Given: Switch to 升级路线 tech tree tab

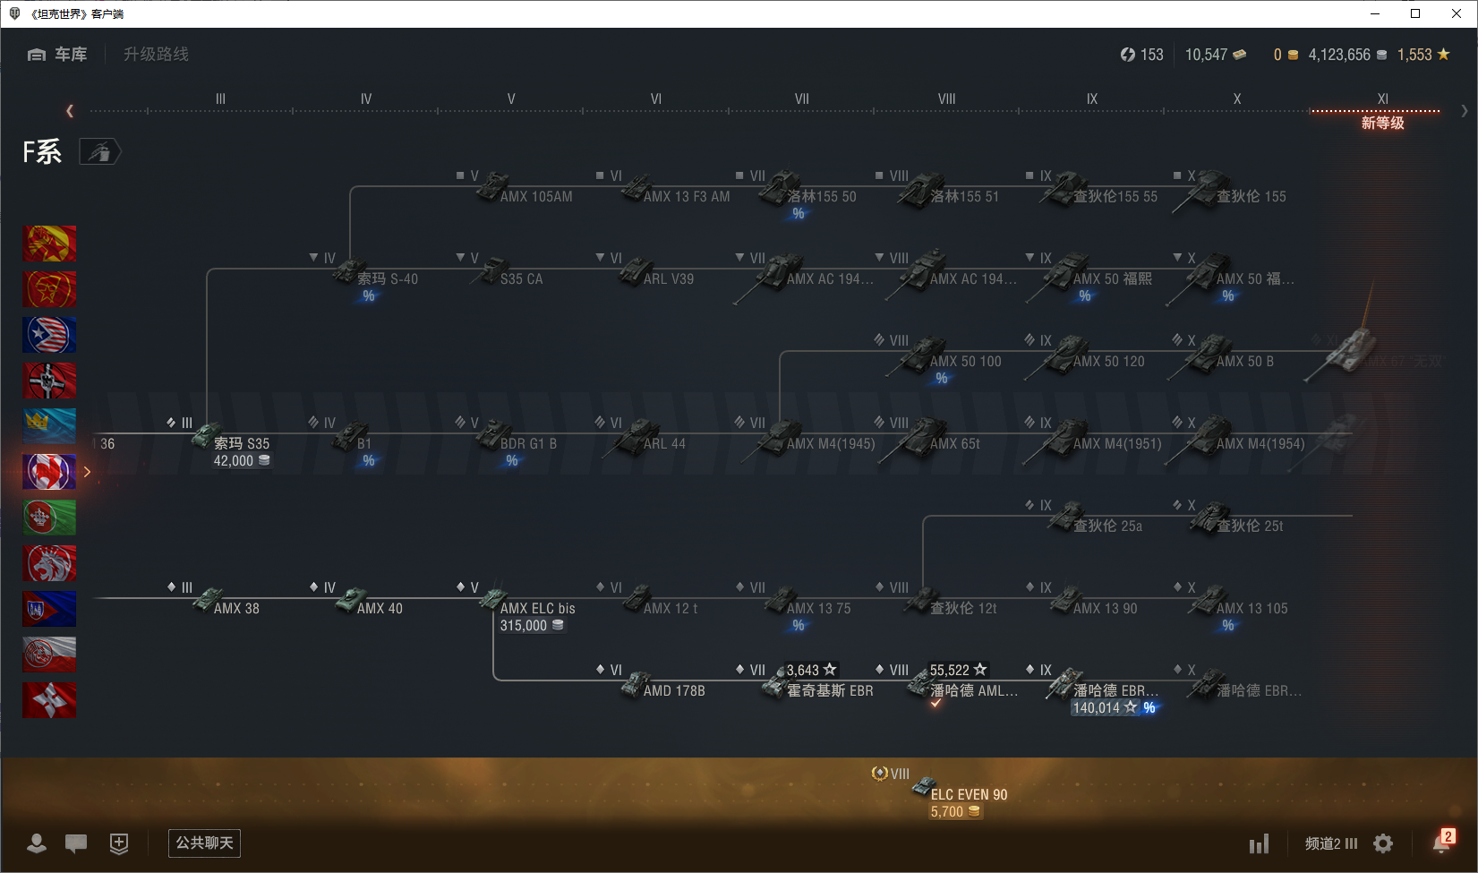Looking at the screenshot, I should point(156,55).
